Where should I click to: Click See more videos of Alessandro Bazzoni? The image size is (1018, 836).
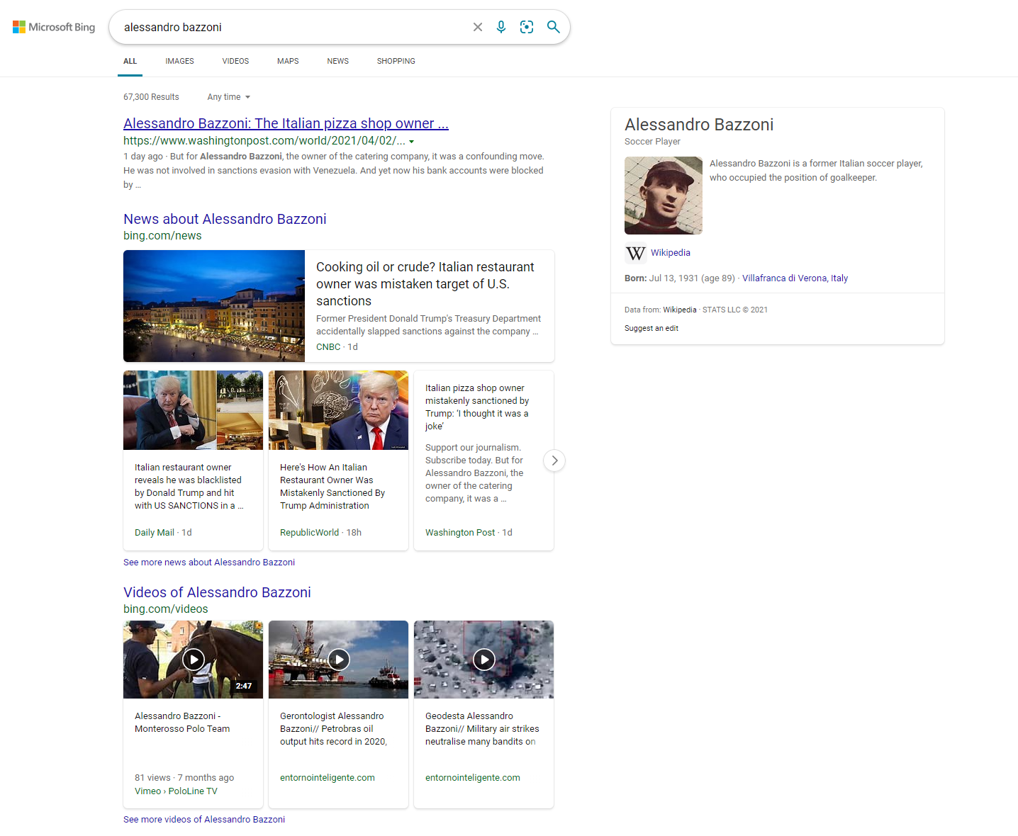click(x=204, y=819)
